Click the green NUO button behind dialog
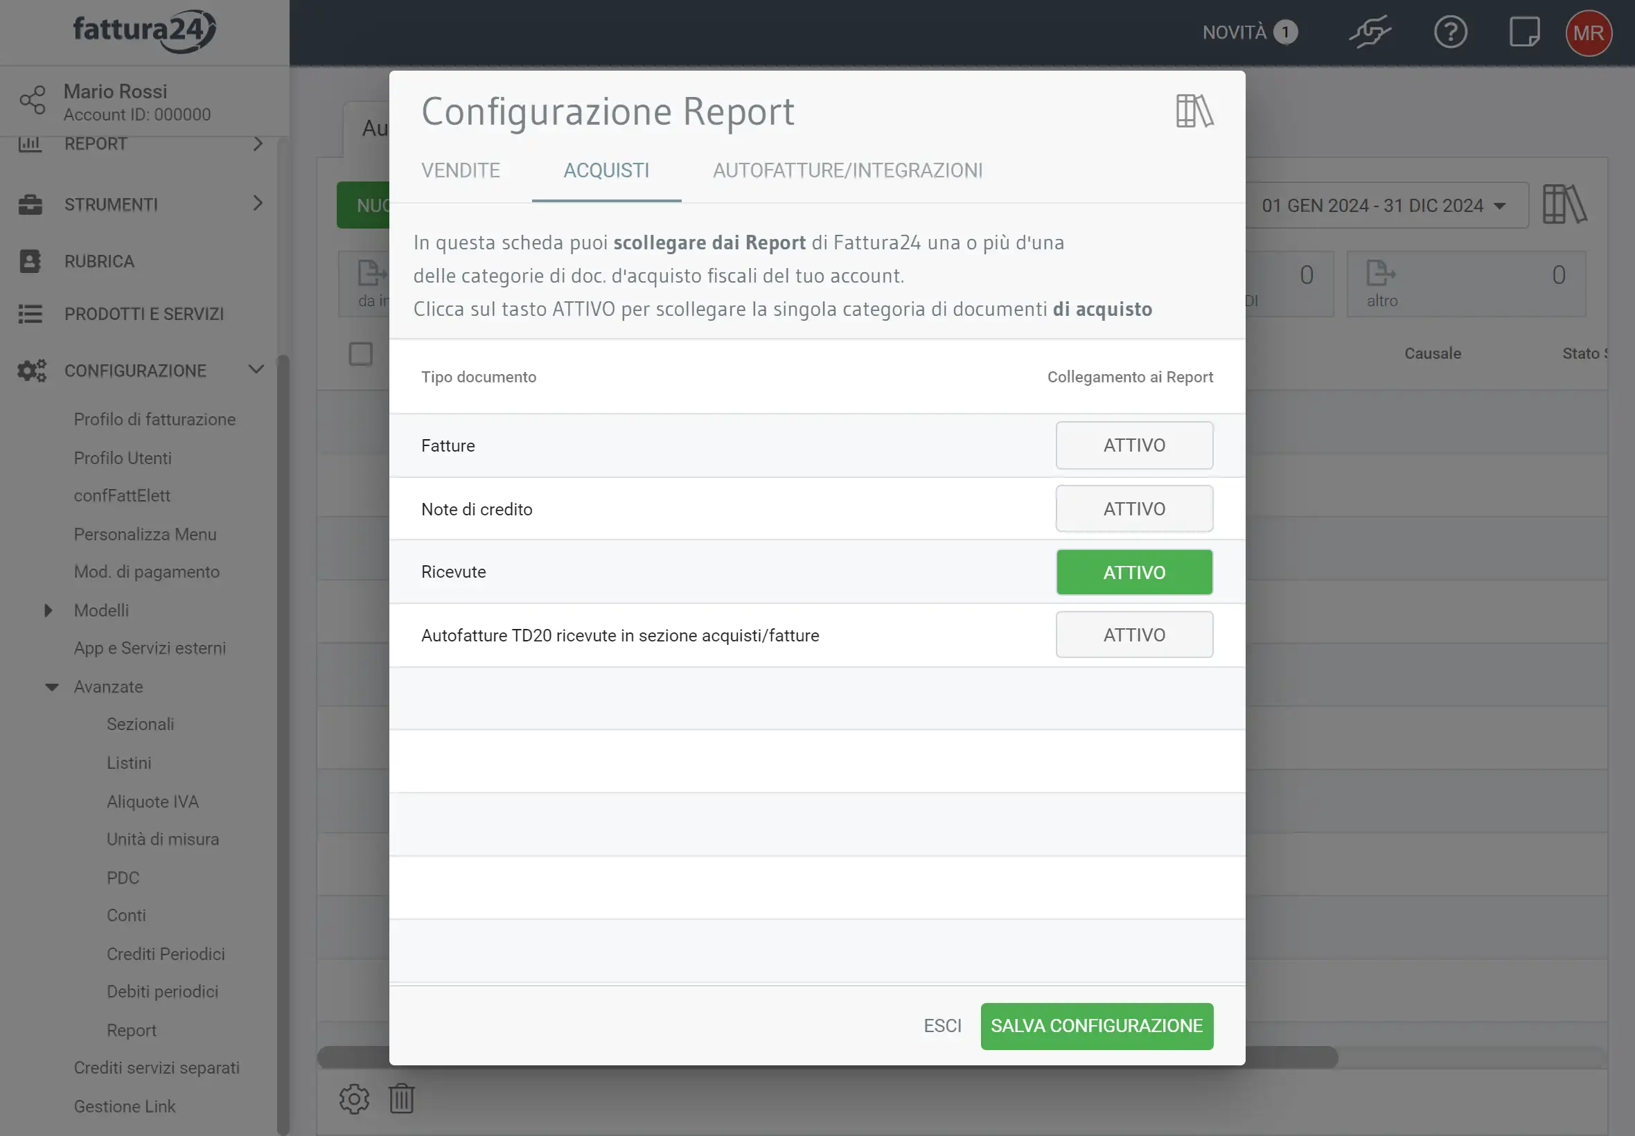 [364, 206]
